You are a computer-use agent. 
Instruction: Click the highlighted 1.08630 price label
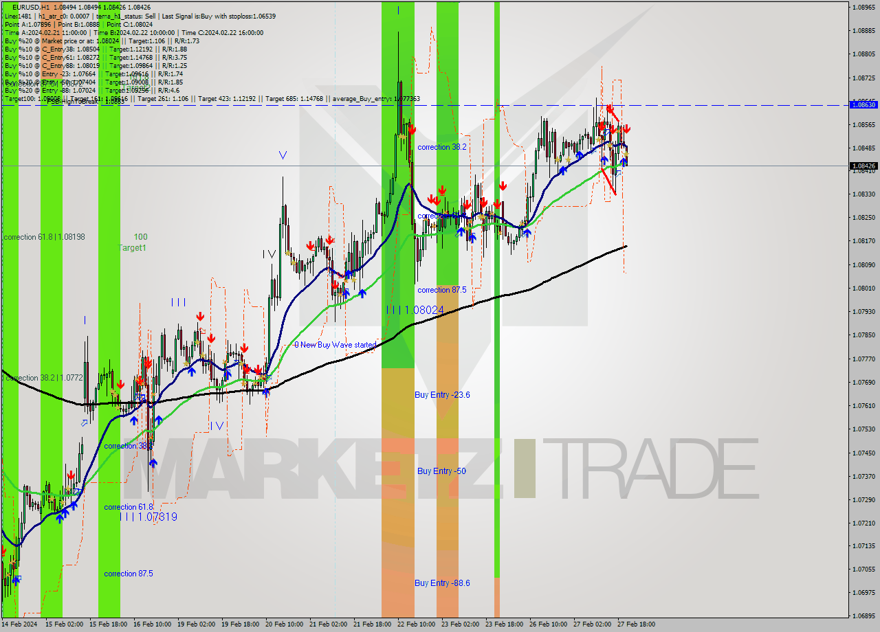863,104
